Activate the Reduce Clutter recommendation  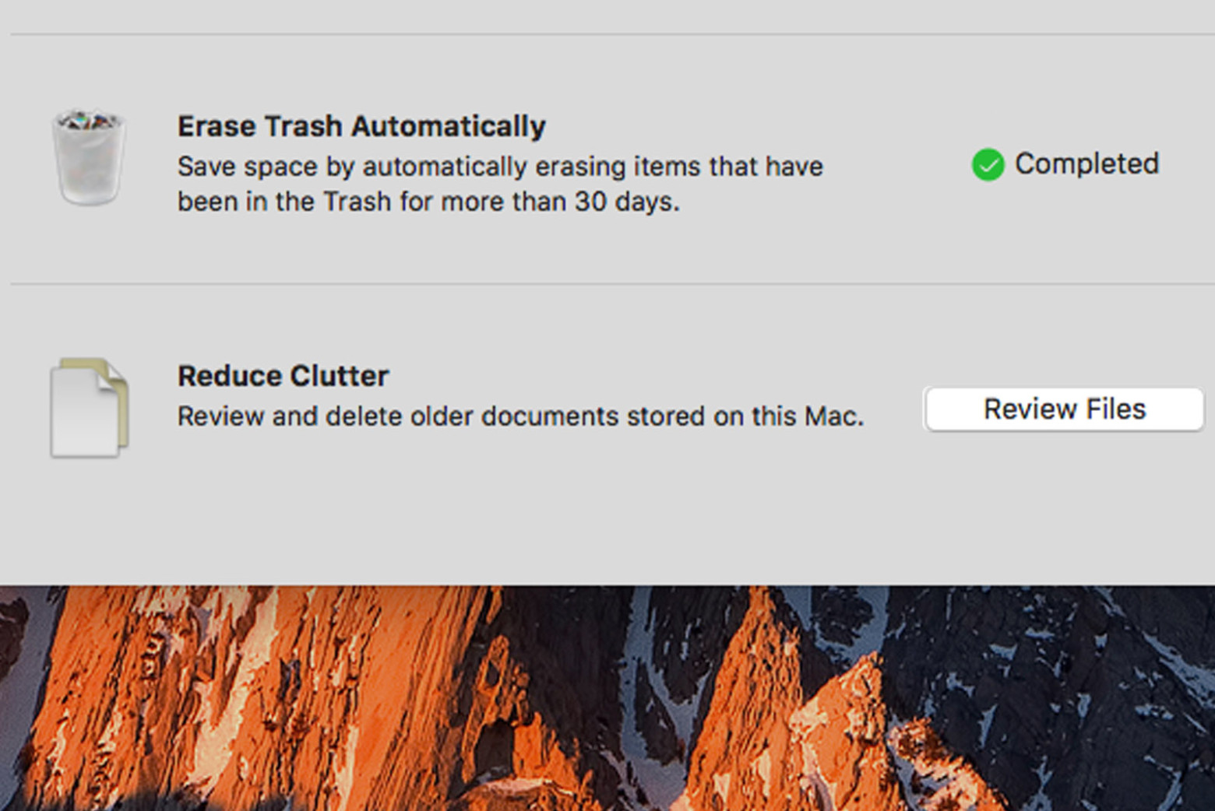coord(1063,409)
